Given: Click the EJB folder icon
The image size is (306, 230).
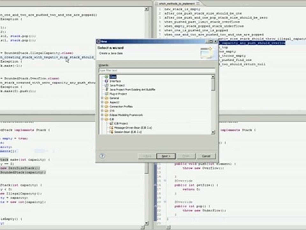Looking at the screenshot, I should [106, 119].
